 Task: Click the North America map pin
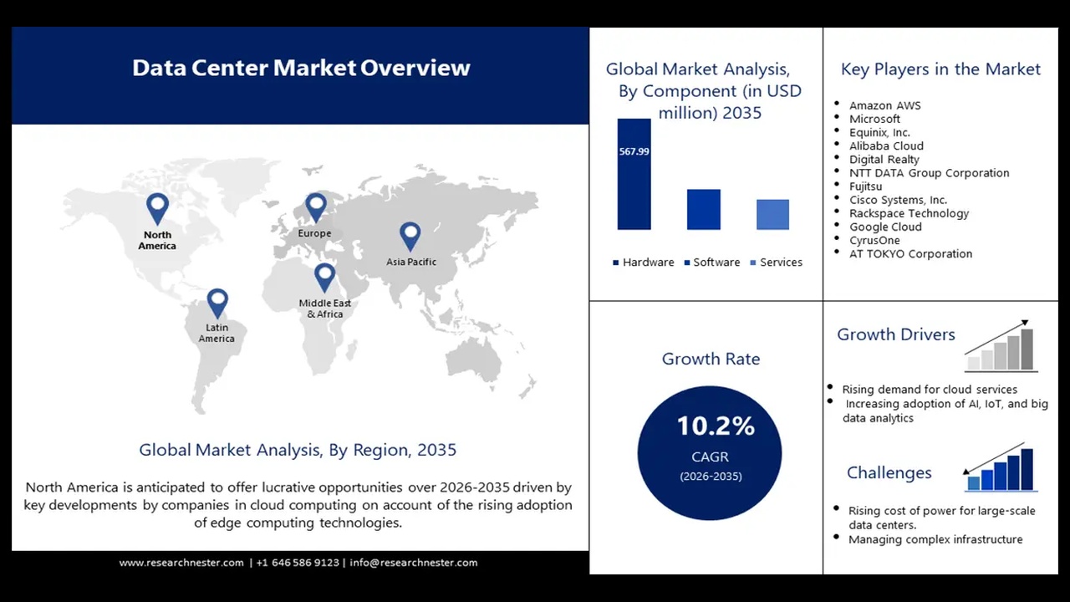click(157, 207)
